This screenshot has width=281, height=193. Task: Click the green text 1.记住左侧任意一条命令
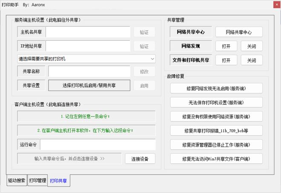[x=85, y=116]
